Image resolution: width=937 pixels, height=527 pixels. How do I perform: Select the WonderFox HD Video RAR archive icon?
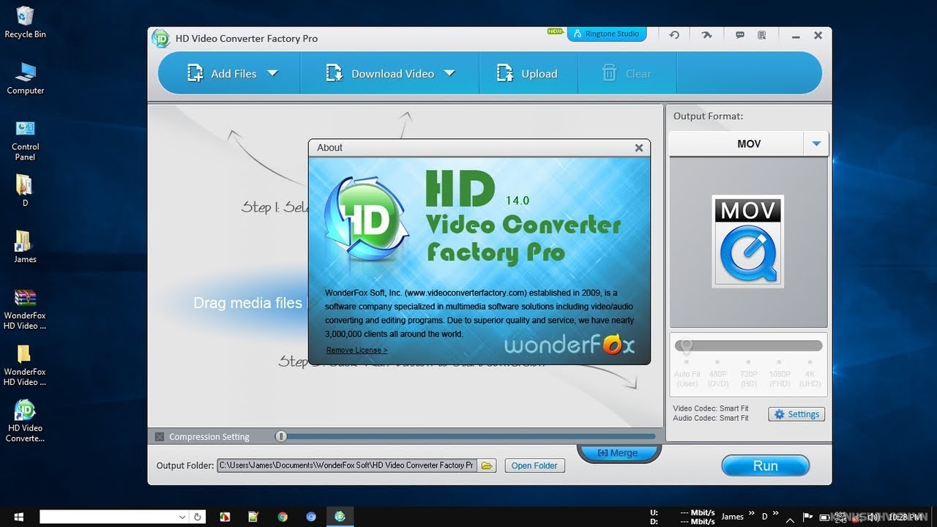tap(25, 309)
